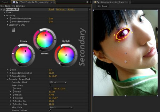Click the lock icon in Effect Controls tab

17,2
